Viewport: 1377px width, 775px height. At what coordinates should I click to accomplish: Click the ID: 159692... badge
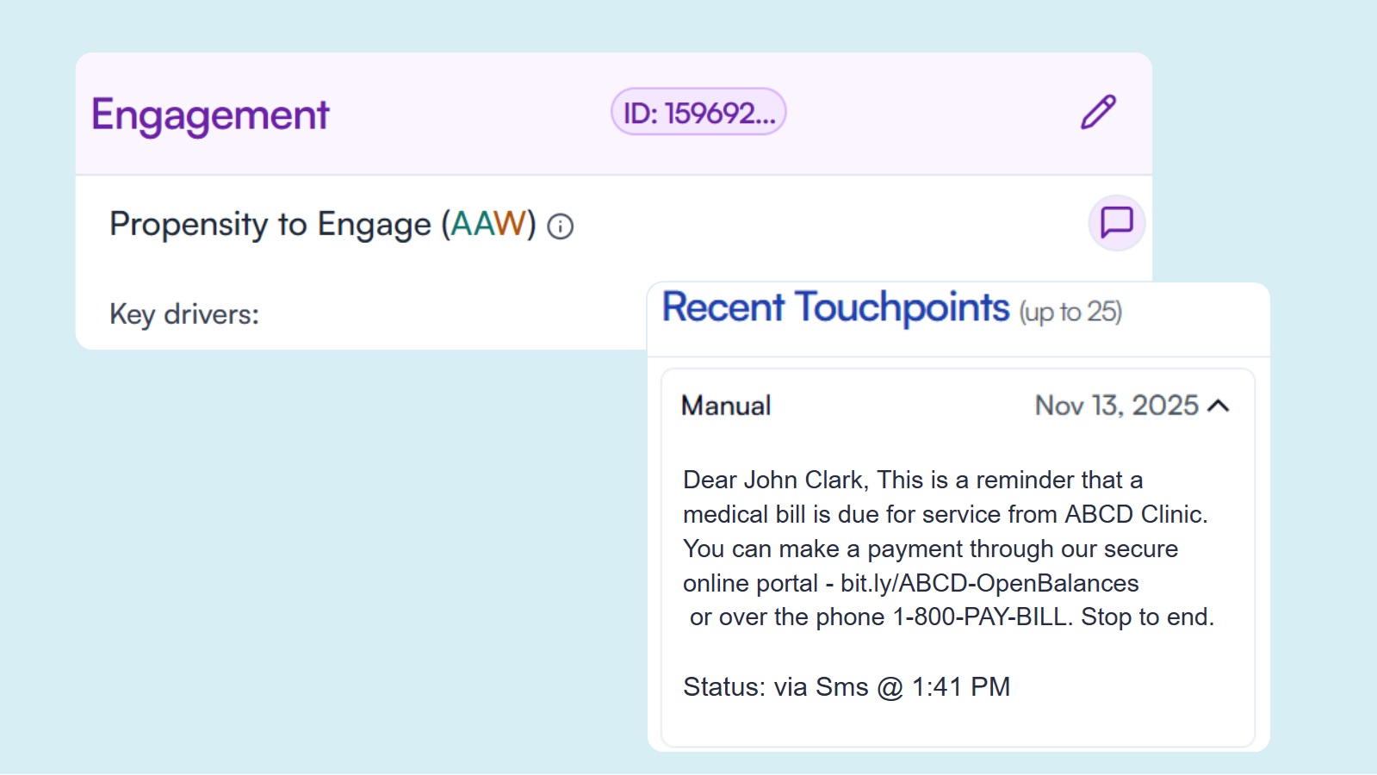pyautogui.click(x=698, y=113)
